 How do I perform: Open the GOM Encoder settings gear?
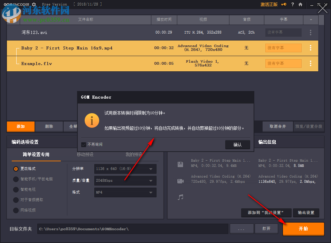33,4
